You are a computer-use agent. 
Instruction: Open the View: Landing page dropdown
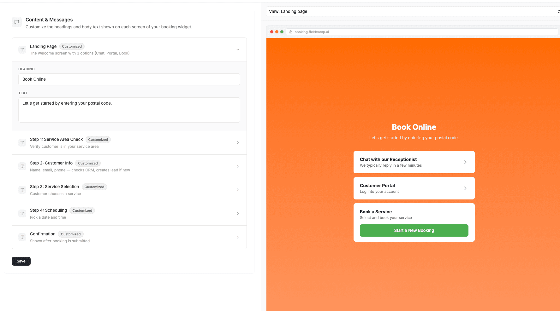pos(413,11)
